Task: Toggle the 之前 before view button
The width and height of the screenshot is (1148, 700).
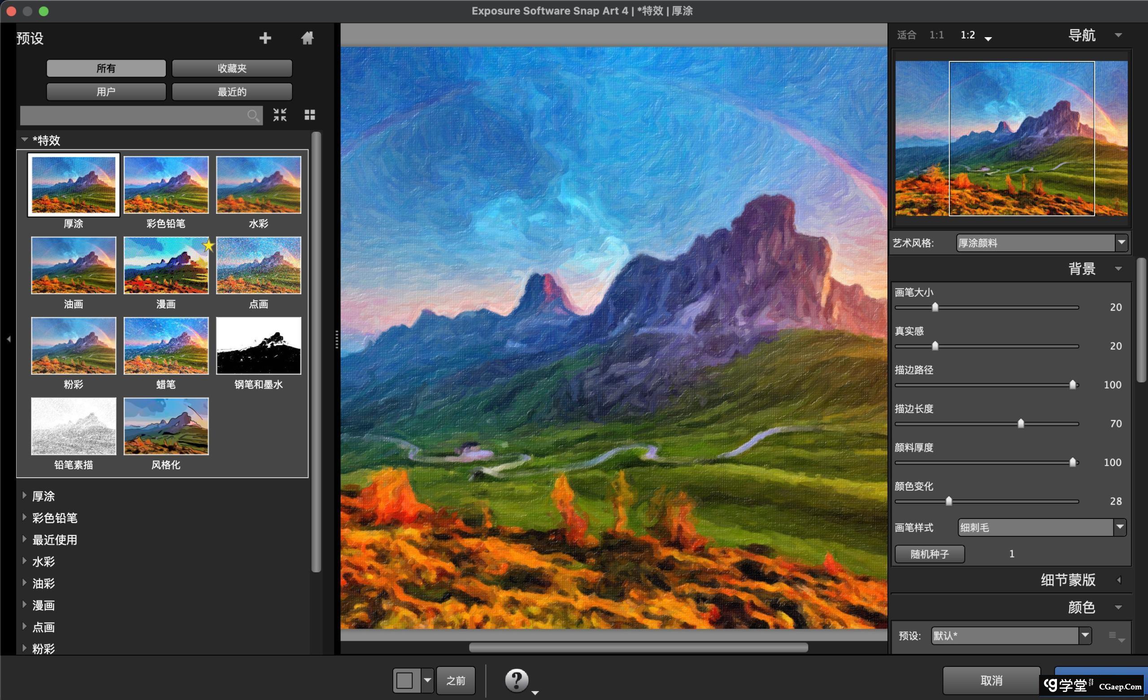Action: coord(456,680)
